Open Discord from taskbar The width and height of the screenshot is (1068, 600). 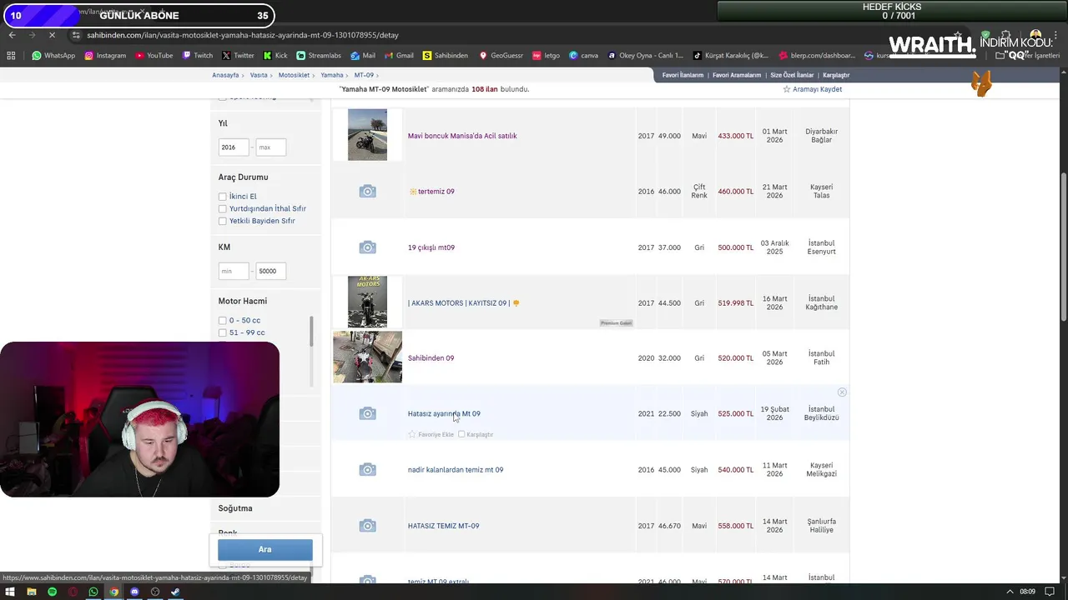point(134,592)
